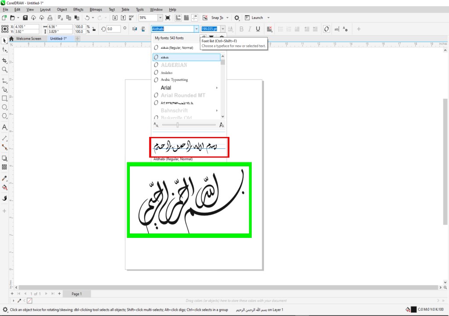Choose Andalus in the font list
Screen dimensions: 449x316
click(x=186, y=72)
